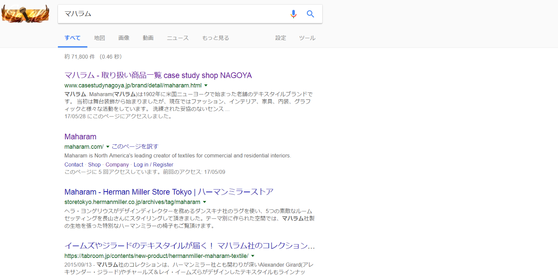Click このページを訳す translate link
The image size is (558, 275).
[x=135, y=147]
